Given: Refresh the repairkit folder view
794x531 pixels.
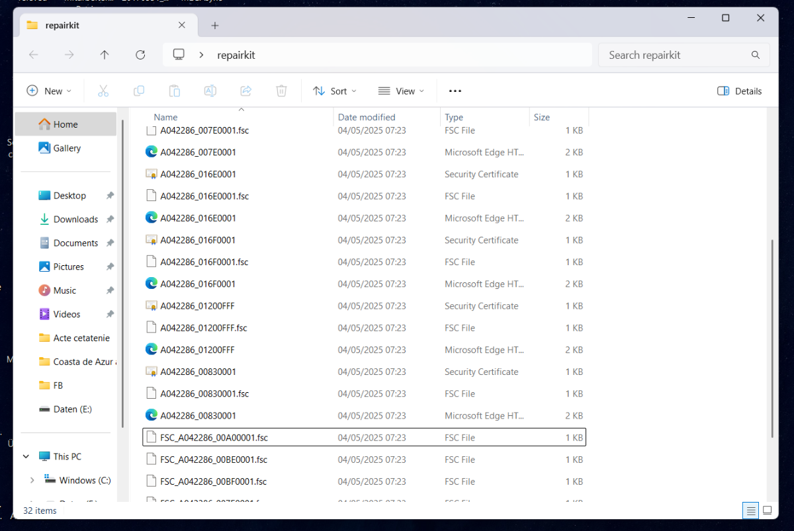Looking at the screenshot, I should (x=140, y=55).
